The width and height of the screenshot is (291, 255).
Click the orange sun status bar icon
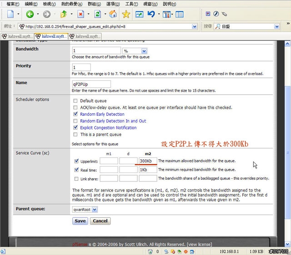186,251
